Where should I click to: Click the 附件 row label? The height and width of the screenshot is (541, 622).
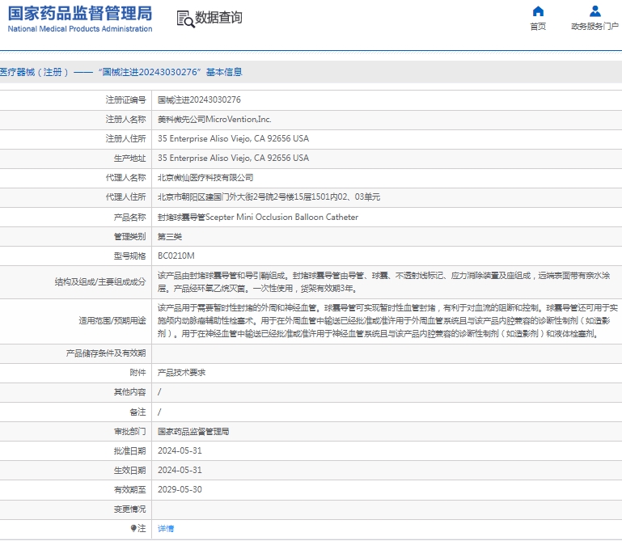pos(138,373)
